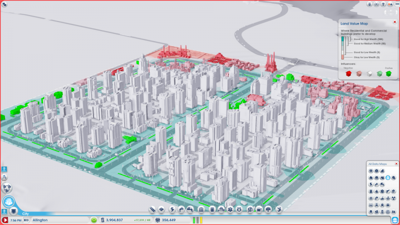
Task: Close the Land Value Map legend panel
Action: pos(394,22)
